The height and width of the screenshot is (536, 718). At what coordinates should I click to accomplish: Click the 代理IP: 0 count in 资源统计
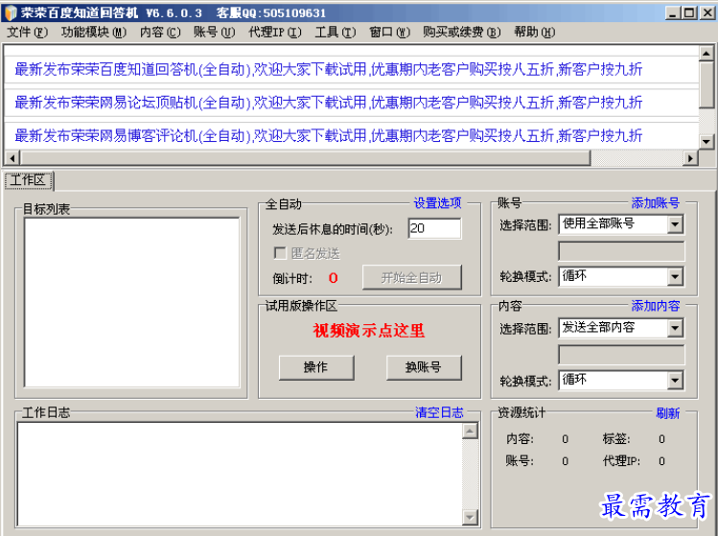pos(661,461)
